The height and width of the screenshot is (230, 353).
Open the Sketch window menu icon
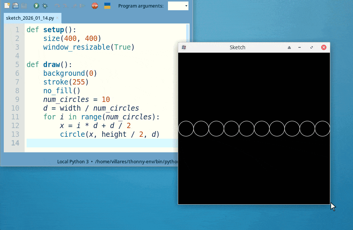[184, 47]
